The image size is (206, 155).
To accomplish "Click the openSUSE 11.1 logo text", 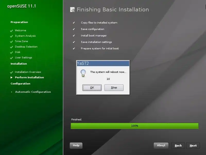I will (21, 6).
